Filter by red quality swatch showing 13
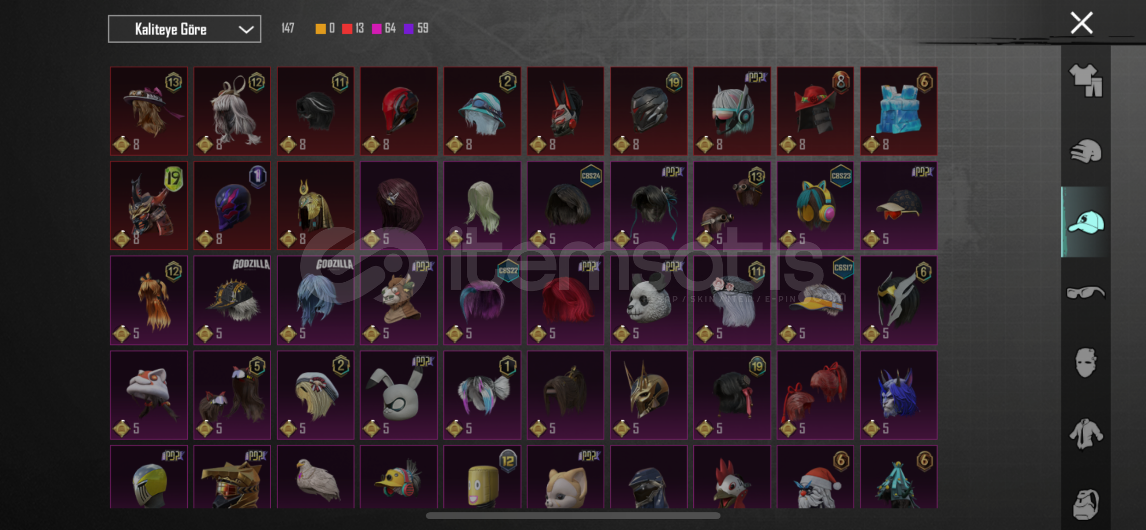1146x530 pixels. tap(347, 28)
